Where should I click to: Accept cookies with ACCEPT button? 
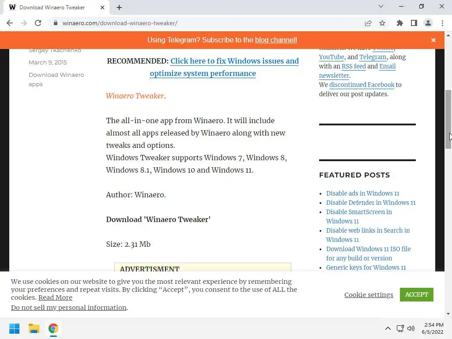pos(417,294)
